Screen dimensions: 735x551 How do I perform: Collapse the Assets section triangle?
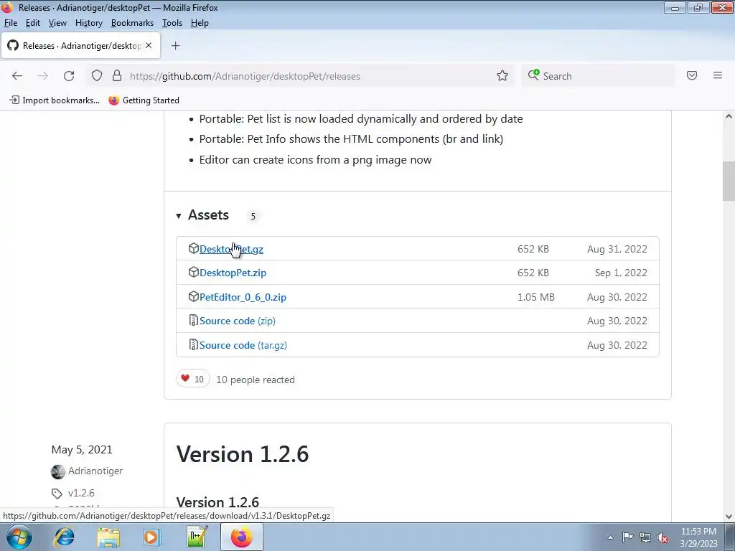point(179,216)
